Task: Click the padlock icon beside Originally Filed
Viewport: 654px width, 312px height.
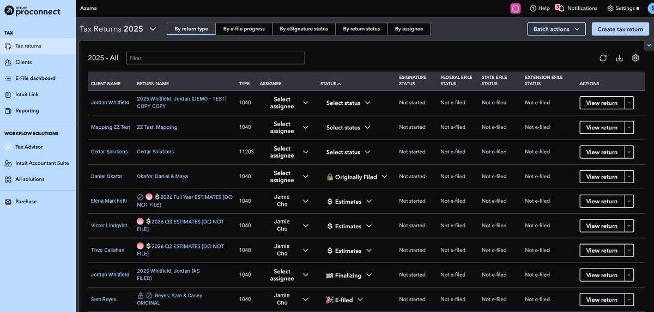Action: click(x=330, y=177)
